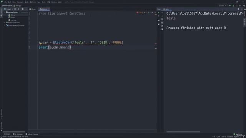Open the File menu
The height and width of the screenshot is (138, 246).
click(x=6, y=2)
